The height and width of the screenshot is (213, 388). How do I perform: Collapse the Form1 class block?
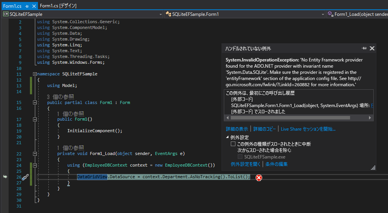35,102
